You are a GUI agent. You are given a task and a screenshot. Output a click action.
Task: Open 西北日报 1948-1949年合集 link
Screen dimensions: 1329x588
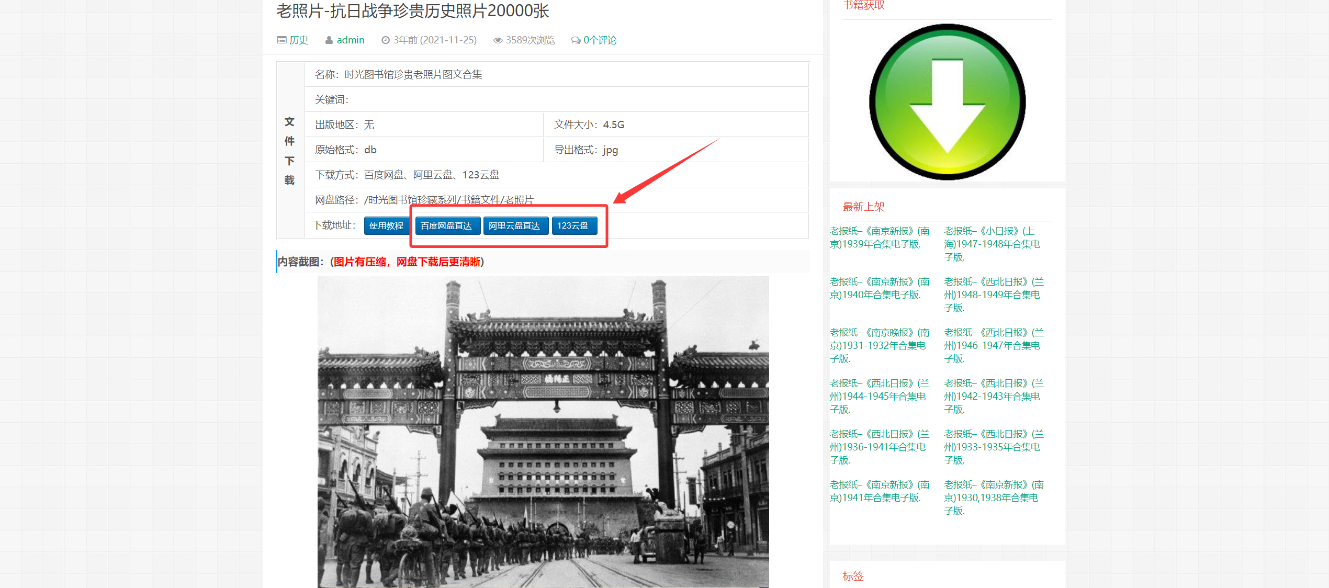(993, 295)
